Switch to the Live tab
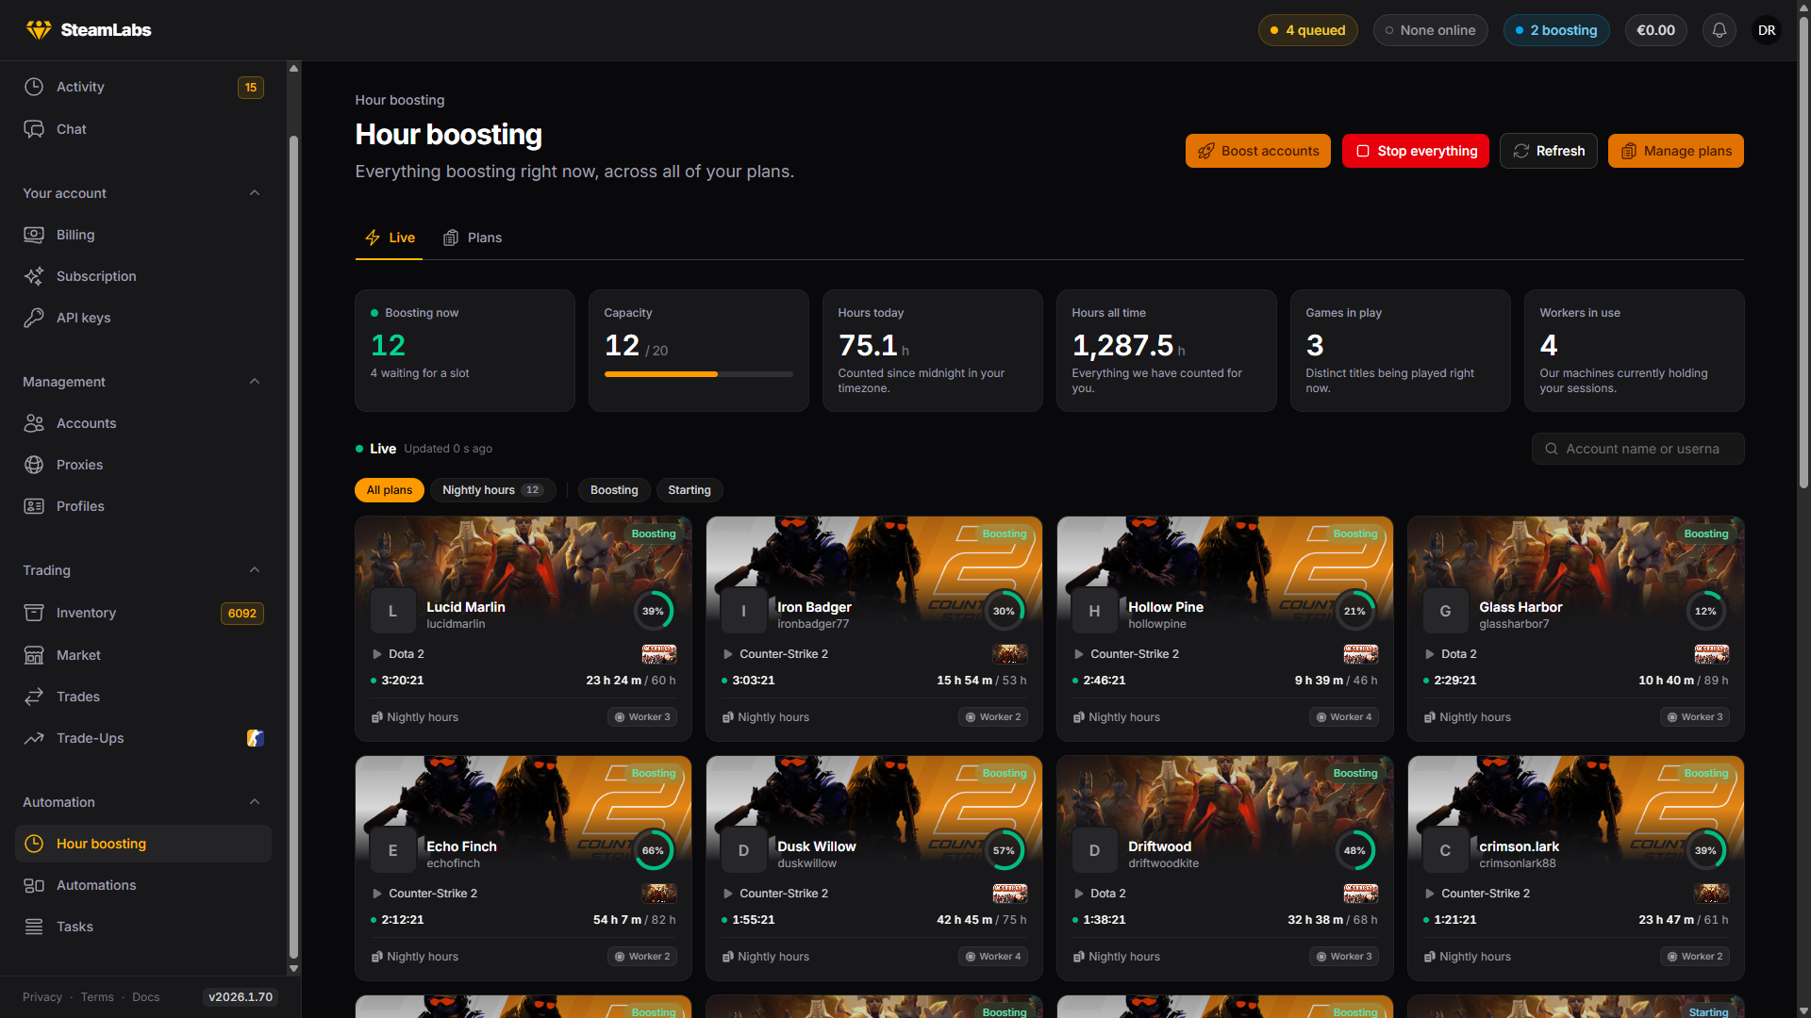Screen dimensions: 1811x1018 click(x=390, y=238)
